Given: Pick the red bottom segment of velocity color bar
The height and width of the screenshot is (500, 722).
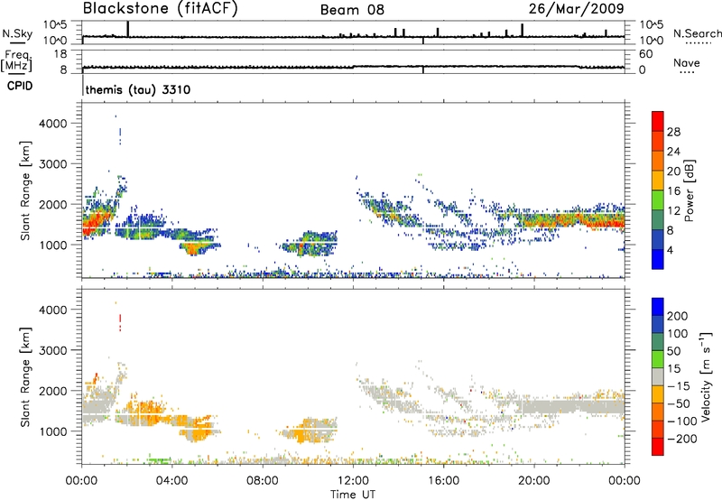Looking at the screenshot, I should point(658,447).
